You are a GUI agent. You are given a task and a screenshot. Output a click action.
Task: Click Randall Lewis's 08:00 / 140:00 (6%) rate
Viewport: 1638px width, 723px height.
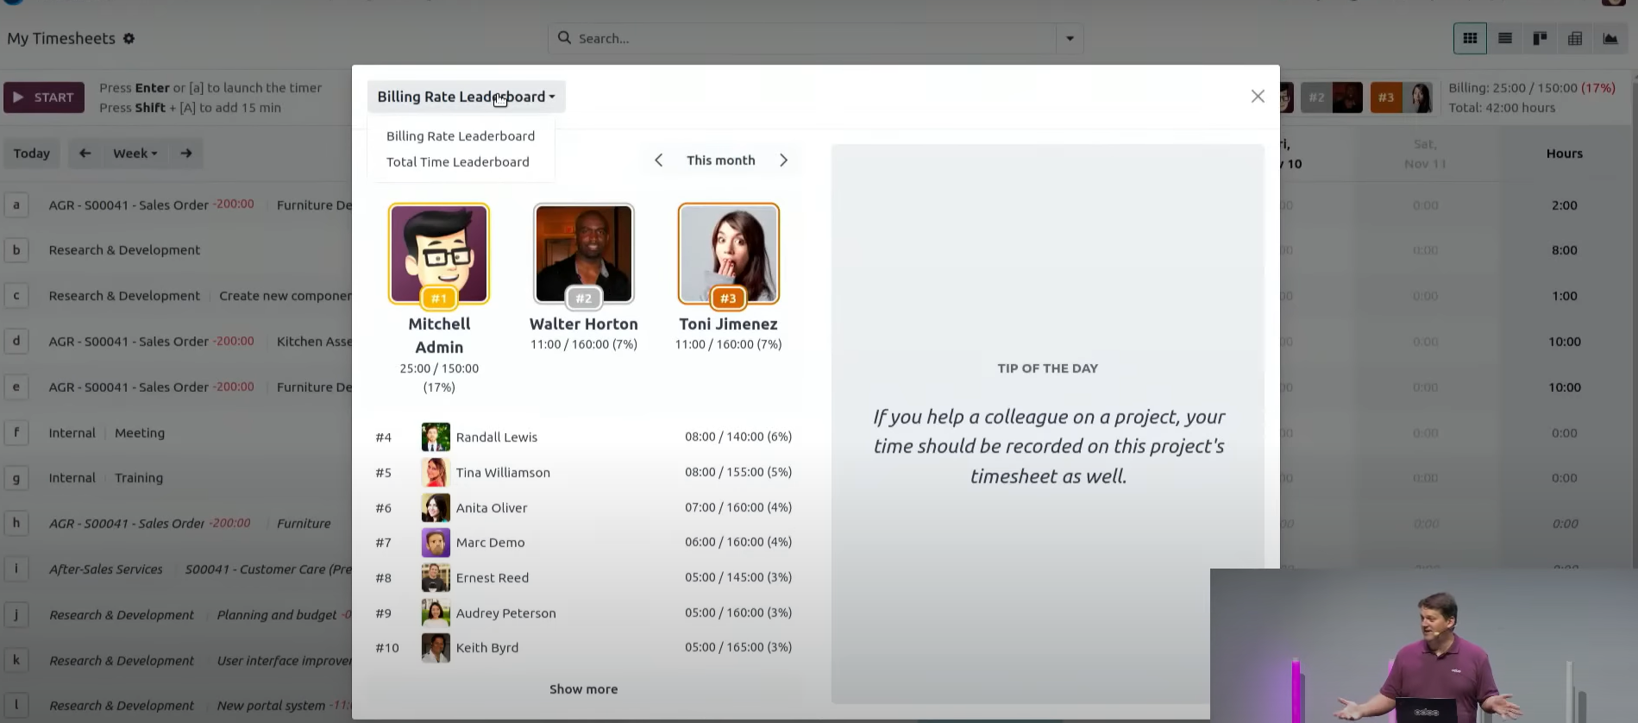click(x=738, y=437)
